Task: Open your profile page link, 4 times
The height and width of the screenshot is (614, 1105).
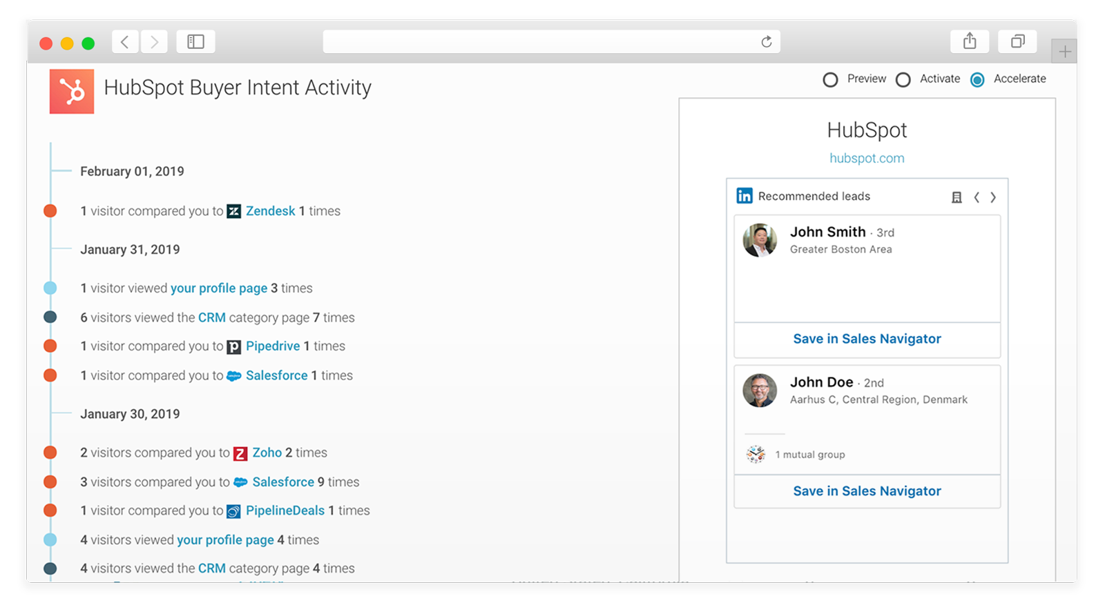Action: pyautogui.click(x=225, y=540)
